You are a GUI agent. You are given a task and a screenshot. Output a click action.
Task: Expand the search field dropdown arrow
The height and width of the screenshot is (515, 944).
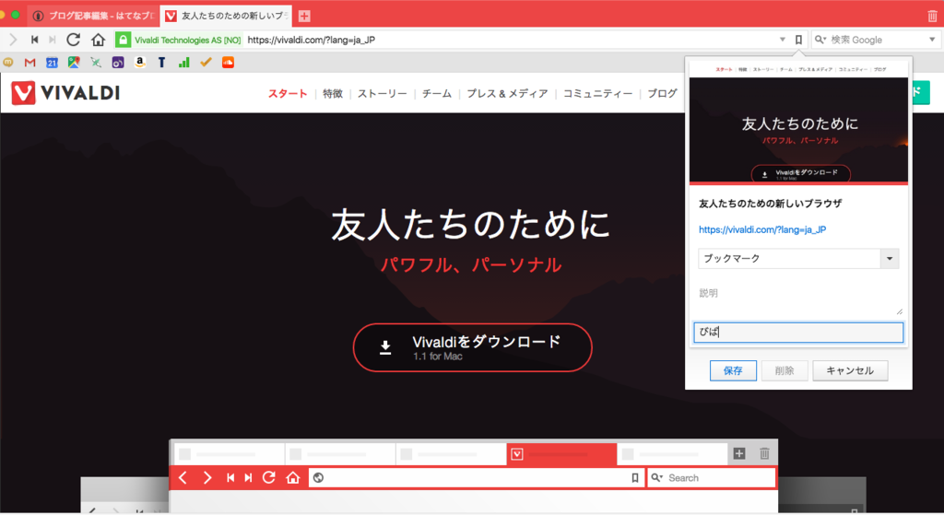(x=932, y=40)
